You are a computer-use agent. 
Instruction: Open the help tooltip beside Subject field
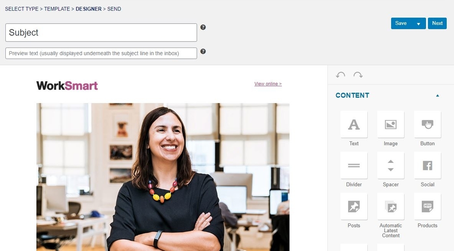pos(203,27)
